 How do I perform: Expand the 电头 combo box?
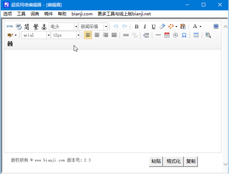coord(76,26)
